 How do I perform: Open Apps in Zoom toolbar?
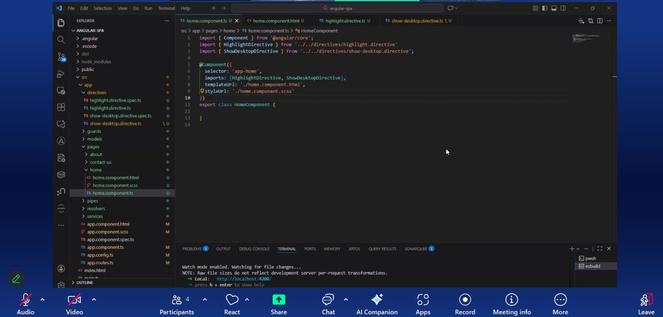click(423, 304)
